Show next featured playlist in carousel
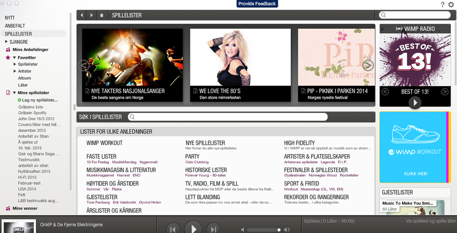Image resolution: width=457 pixels, height=233 pixels. tap(368, 65)
